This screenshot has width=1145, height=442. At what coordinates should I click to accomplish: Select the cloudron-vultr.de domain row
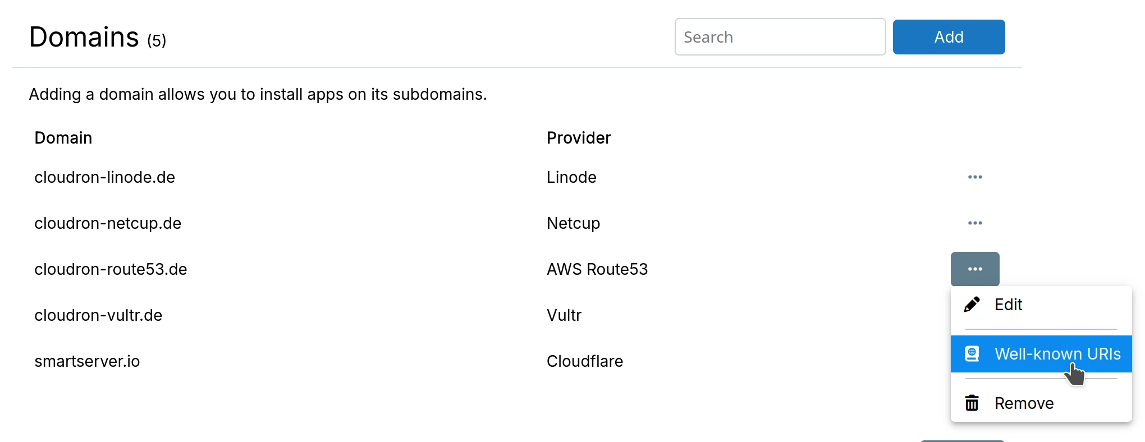coord(98,315)
